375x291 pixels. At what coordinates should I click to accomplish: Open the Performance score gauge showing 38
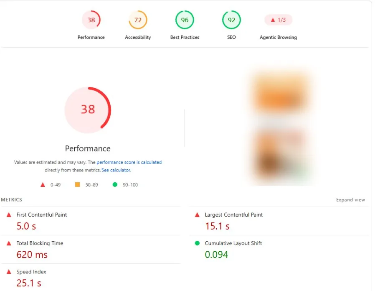(x=91, y=20)
